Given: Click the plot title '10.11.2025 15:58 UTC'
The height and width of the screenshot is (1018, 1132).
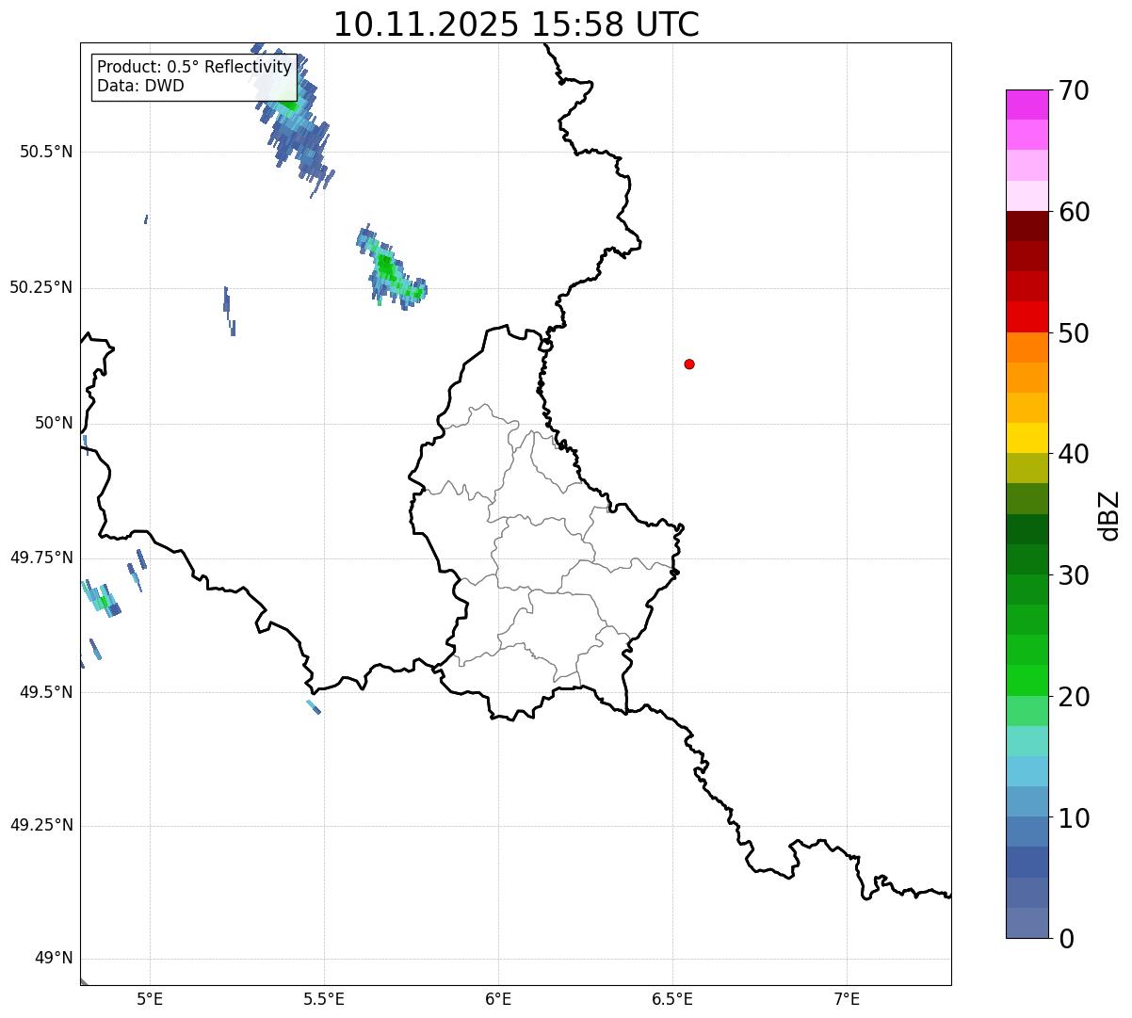Looking at the screenshot, I should point(516,24).
